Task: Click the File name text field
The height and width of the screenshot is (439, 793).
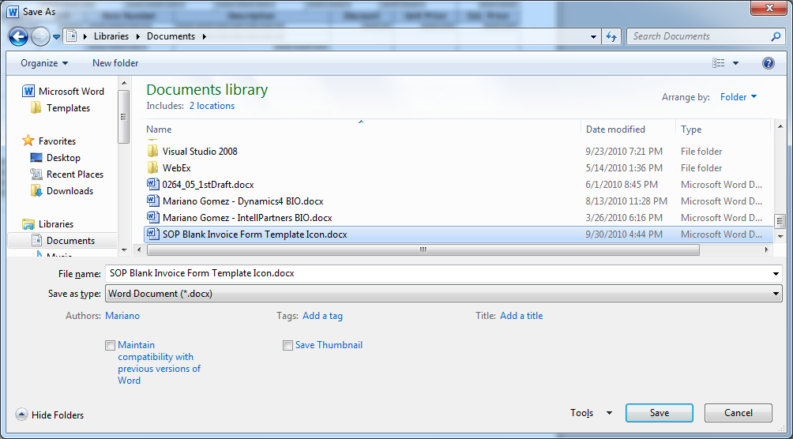Action: 438,274
